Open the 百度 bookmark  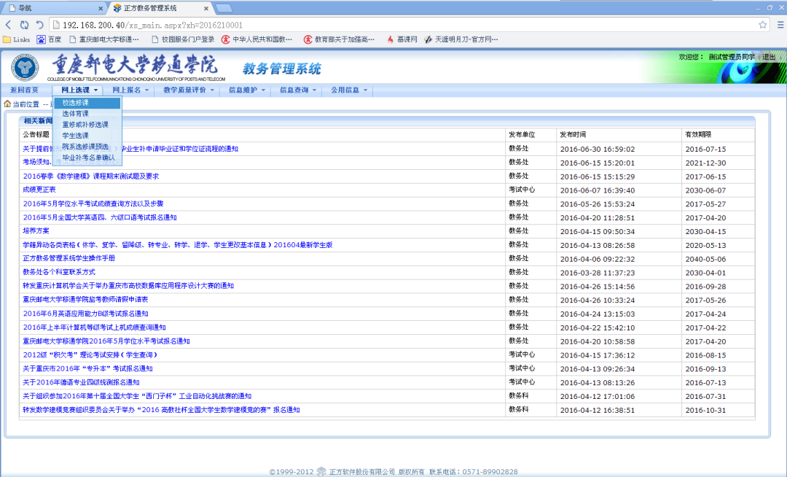click(x=49, y=39)
